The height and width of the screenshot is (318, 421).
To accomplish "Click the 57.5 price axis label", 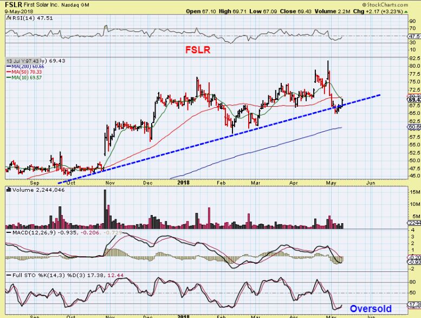I will (x=415, y=137).
